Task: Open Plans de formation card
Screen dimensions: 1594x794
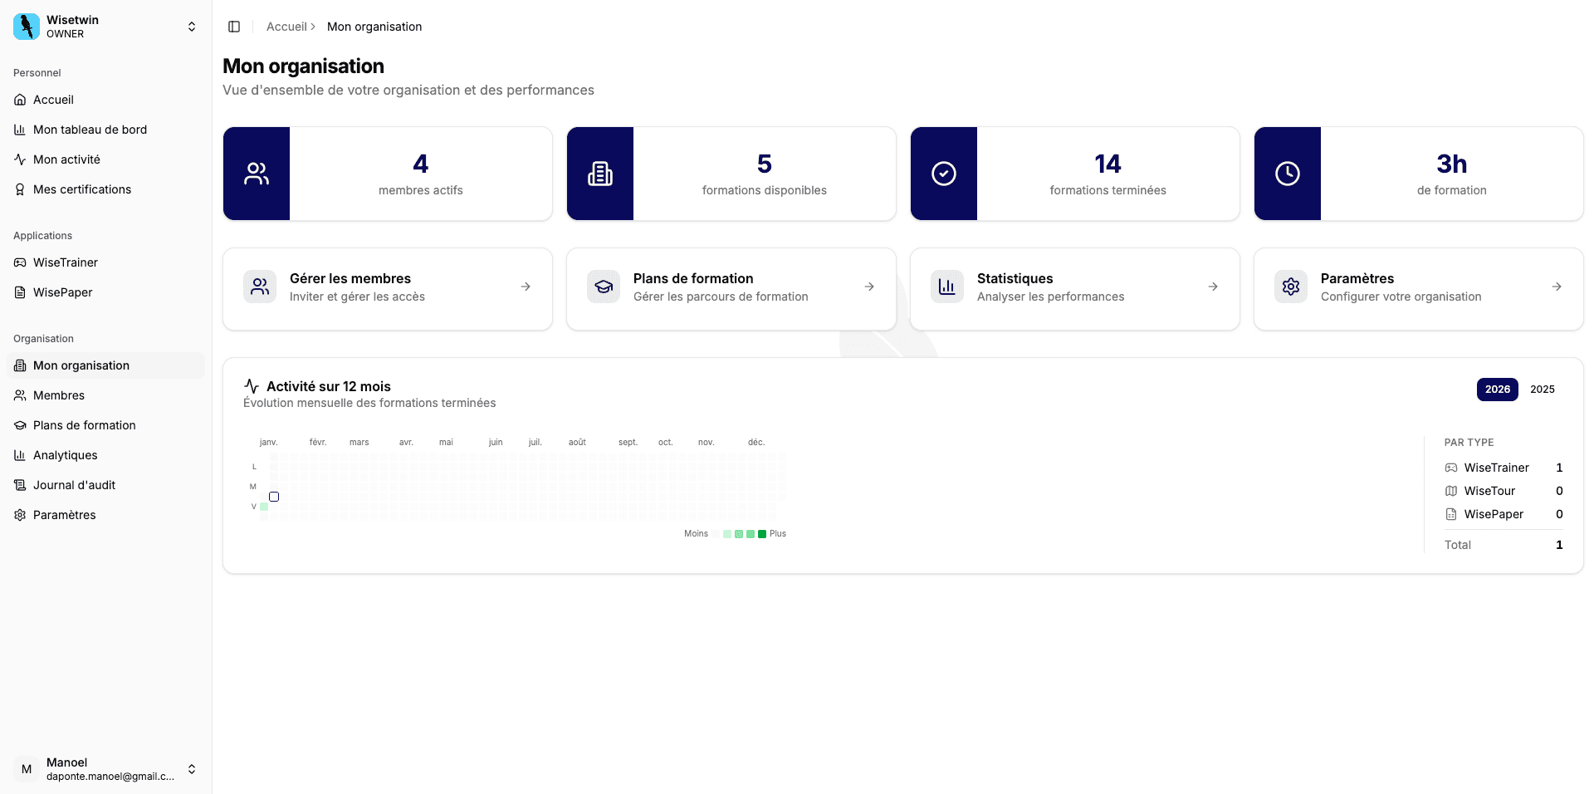Action: [x=731, y=288]
